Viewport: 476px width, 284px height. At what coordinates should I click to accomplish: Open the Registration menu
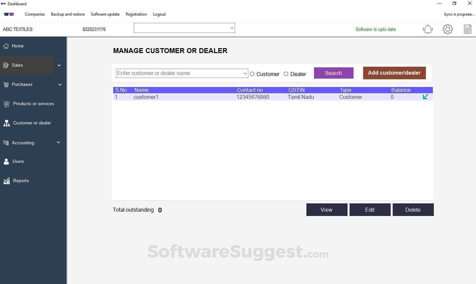point(136,14)
